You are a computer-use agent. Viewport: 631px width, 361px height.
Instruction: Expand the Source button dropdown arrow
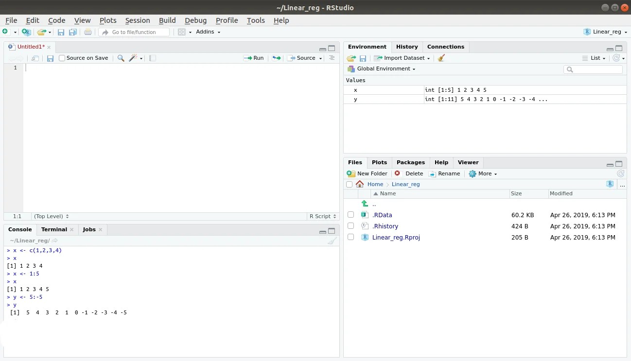point(320,58)
